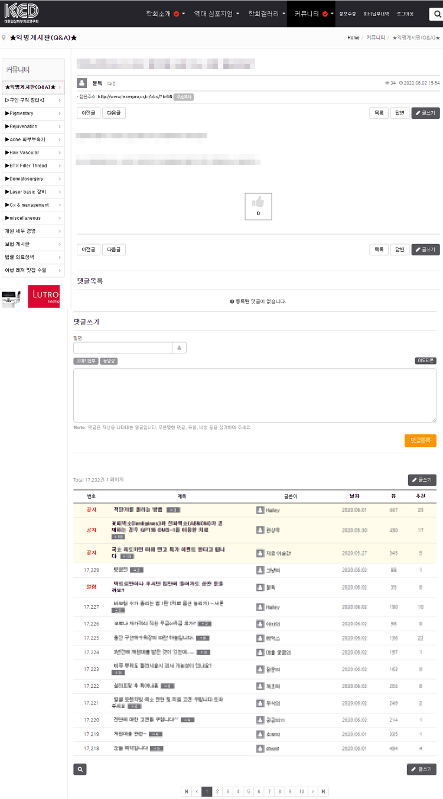Click the KCD logo in the header
This screenshot has height=799, width=443.
(x=21, y=12)
